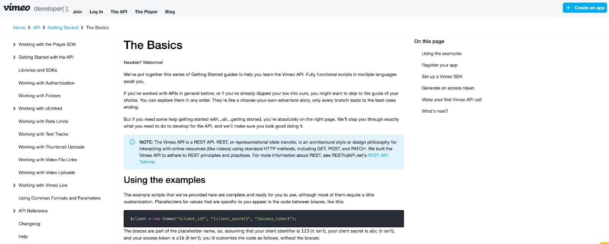
Task: Click the Log In link
Action: tap(96, 12)
